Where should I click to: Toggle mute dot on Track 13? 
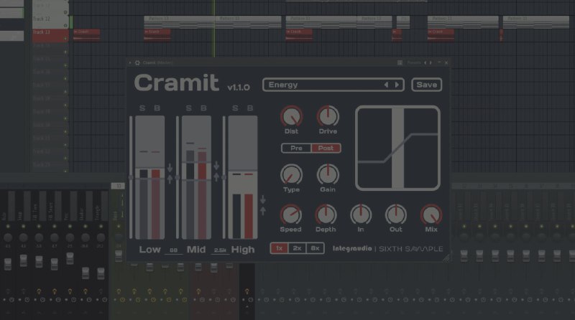click(x=65, y=39)
